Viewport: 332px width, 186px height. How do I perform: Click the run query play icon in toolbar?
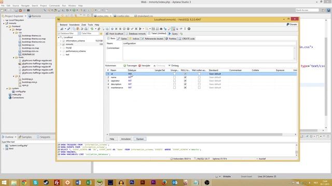pos(140,29)
